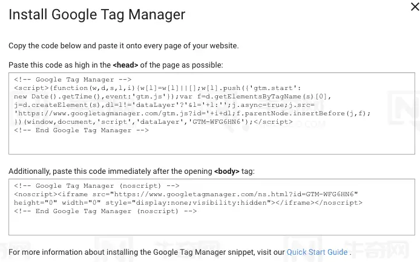420x262 pixels.
Task: Close the Install Google Tag Manager dialog
Action: pyautogui.click(x=415, y=7)
